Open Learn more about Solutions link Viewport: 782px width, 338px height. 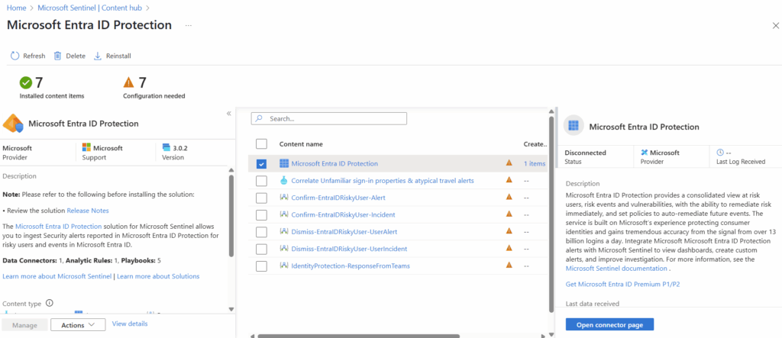(158, 276)
